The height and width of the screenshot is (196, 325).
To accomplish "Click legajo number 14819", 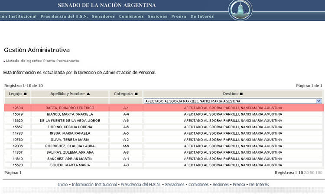I will (18, 159).
